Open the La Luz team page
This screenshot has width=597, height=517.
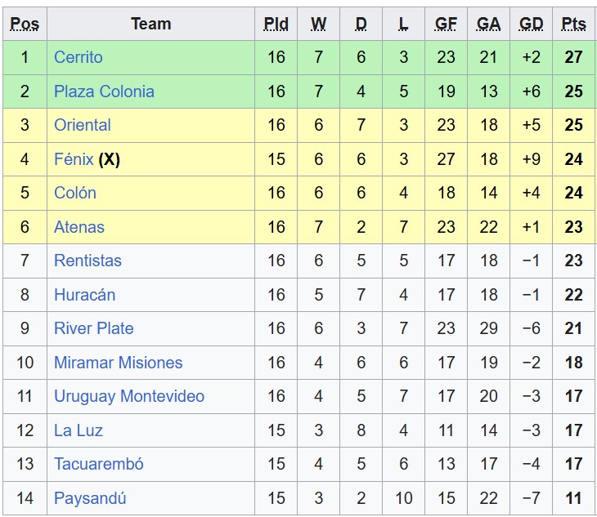pos(79,430)
